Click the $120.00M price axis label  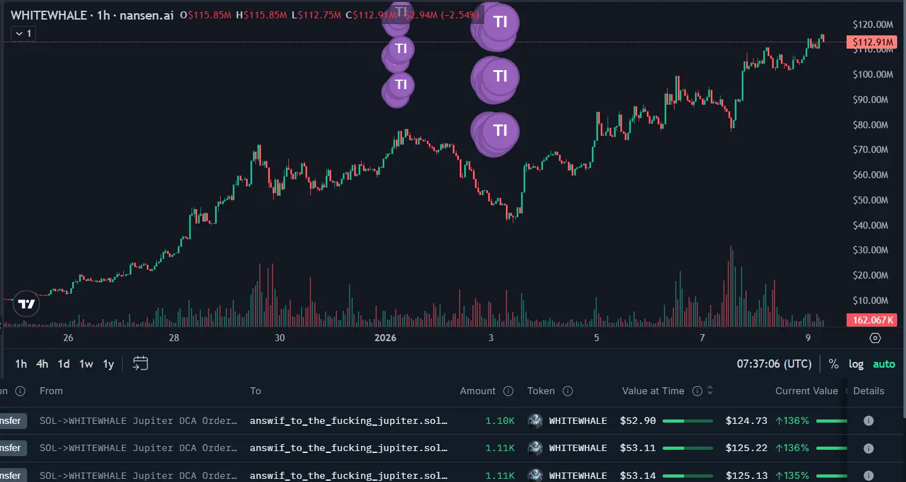pyautogui.click(x=873, y=25)
